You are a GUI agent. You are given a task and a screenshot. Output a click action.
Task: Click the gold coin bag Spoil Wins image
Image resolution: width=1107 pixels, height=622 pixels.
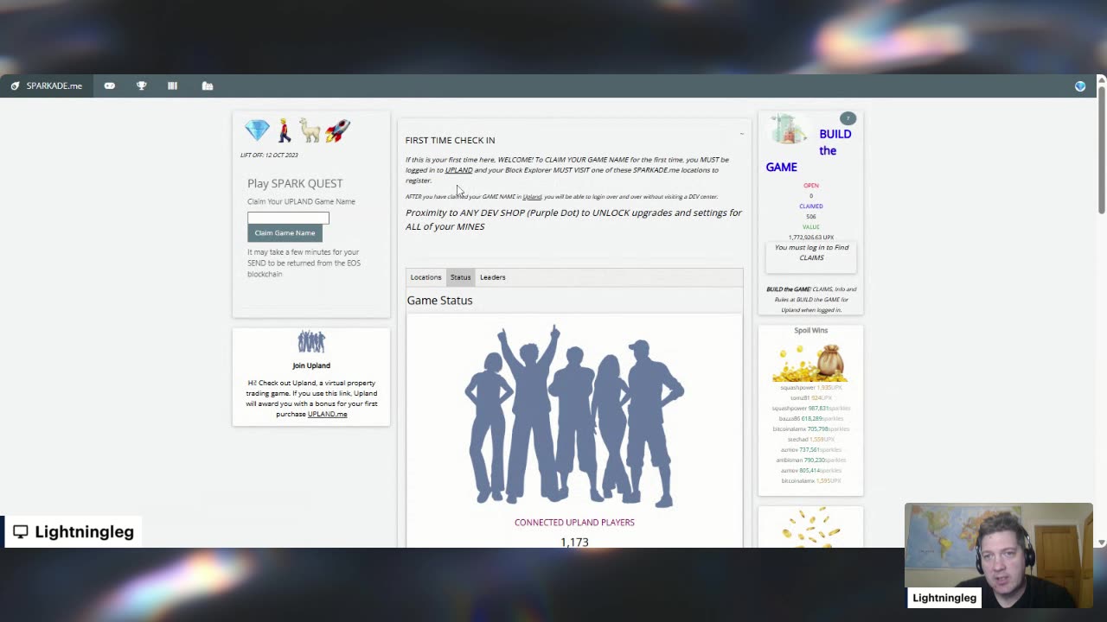point(810,362)
